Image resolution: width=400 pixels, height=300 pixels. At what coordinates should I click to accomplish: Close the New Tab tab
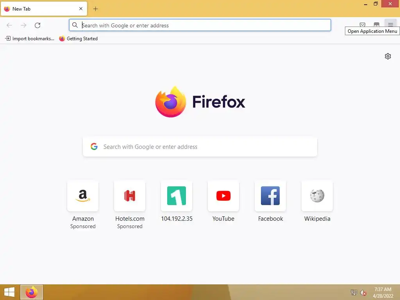point(81,9)
